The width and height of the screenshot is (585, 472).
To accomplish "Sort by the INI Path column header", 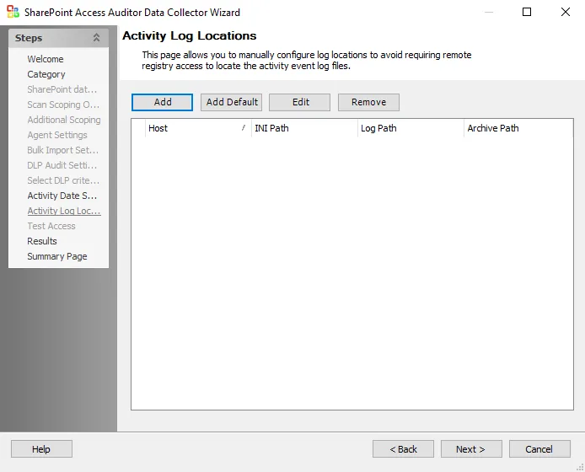I will [x=304, y=128].
